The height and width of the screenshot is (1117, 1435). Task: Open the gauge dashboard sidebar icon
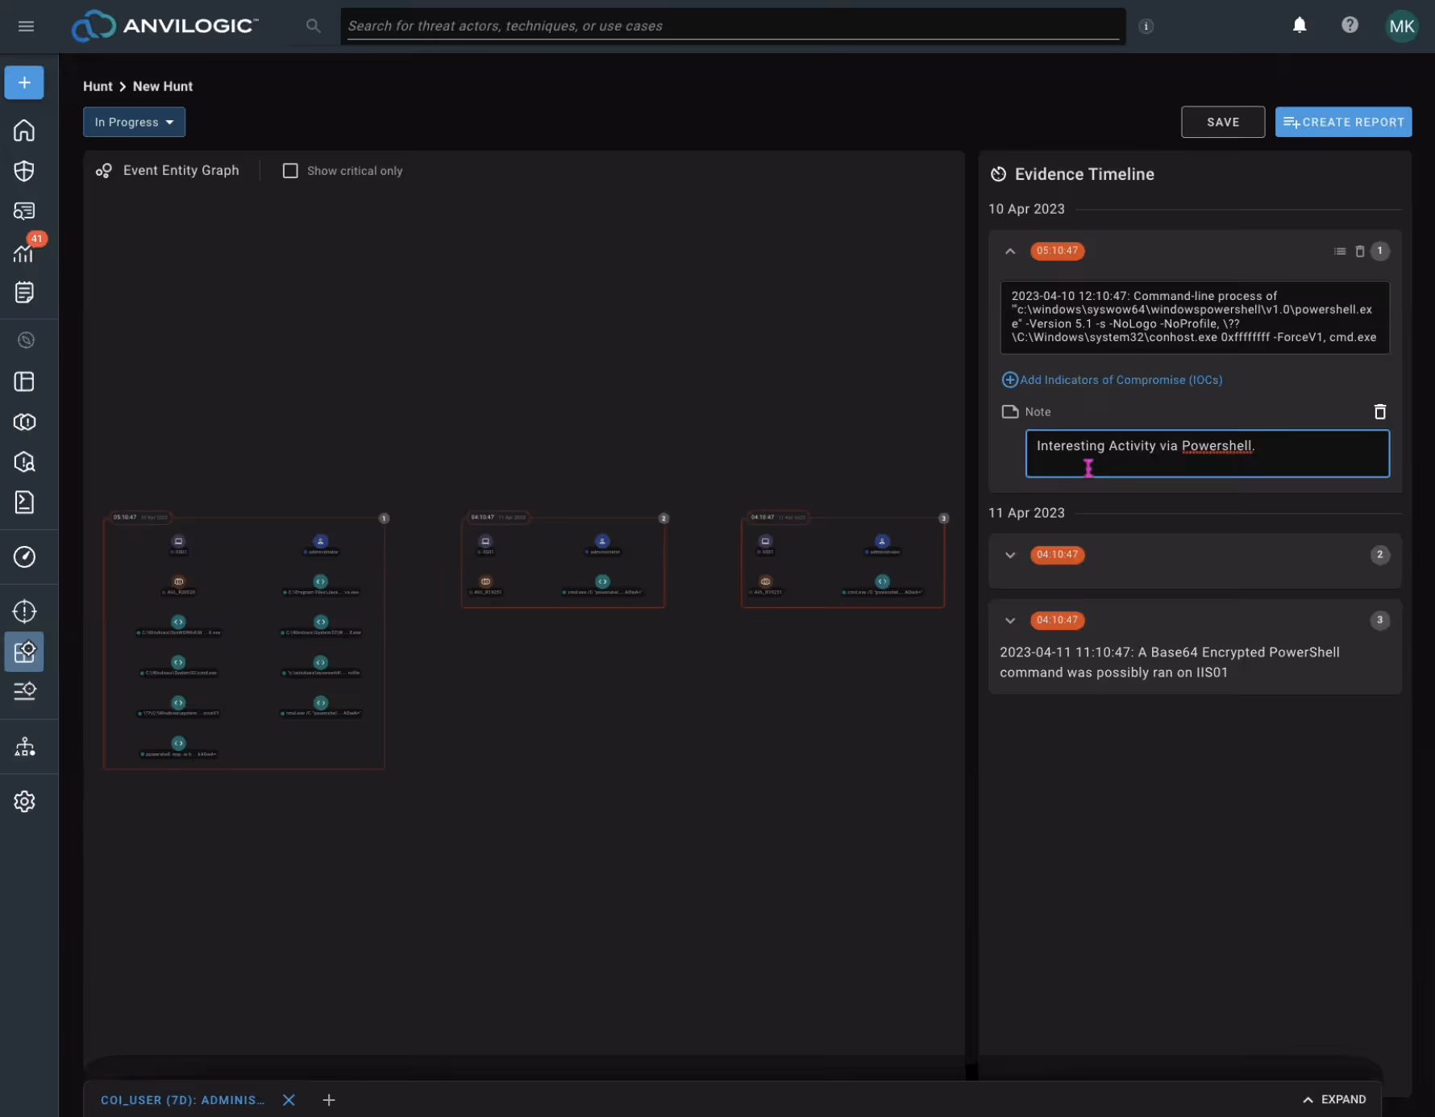[24, 556]
